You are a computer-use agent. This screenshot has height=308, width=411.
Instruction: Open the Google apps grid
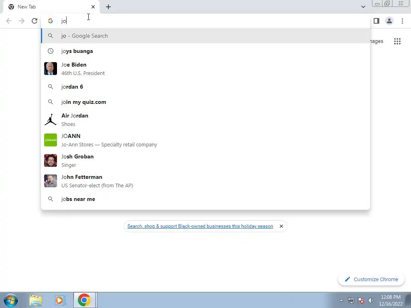[397, 41]
